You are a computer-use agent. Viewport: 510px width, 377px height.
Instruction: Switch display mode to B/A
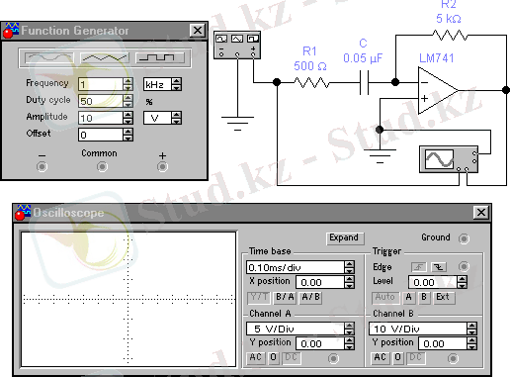tap(285, 298)
